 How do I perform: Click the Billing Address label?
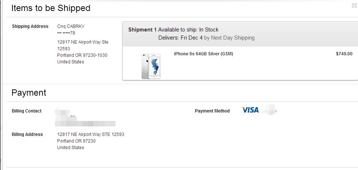(x=27, y=134)
